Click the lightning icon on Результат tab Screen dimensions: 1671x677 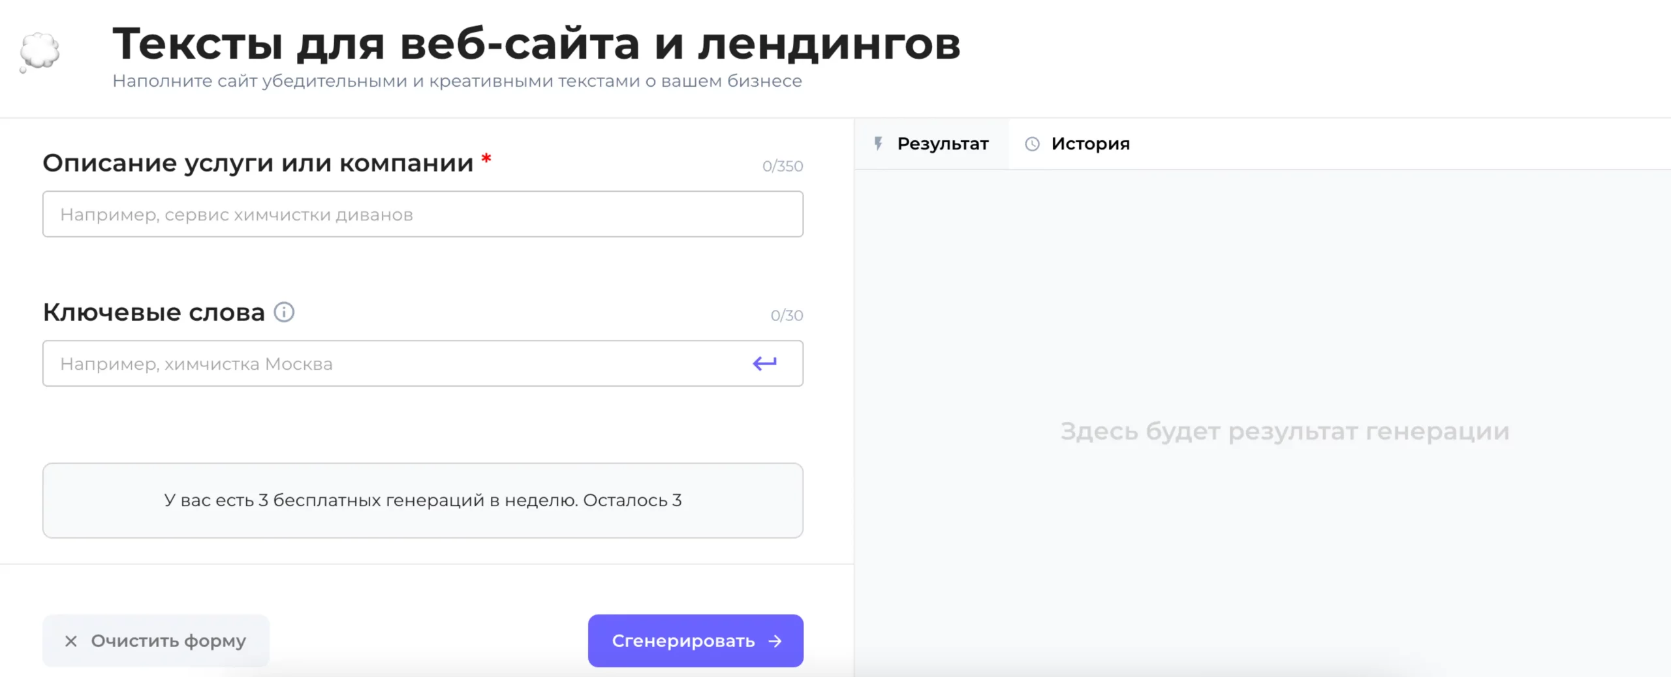click(x=879, y=143)
